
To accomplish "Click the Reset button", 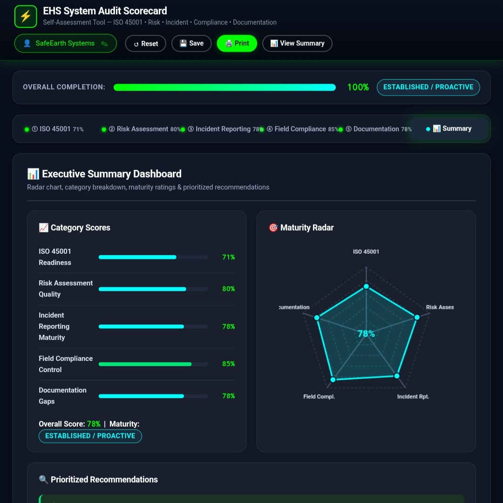I will point(146,44).
